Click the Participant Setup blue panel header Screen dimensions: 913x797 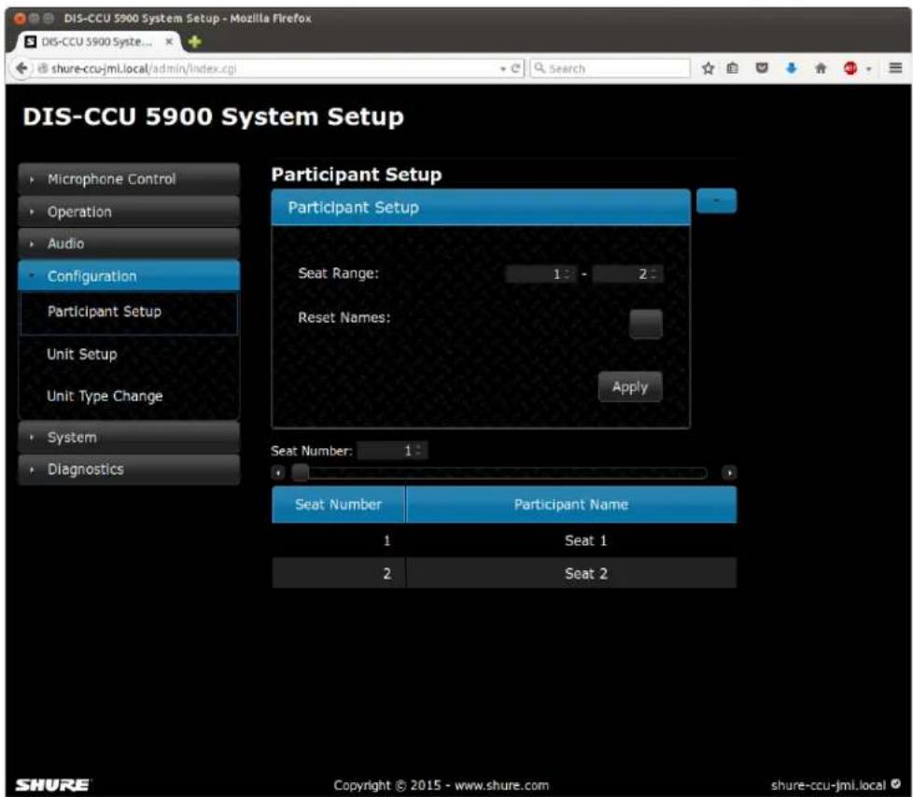[x=481, y=207]
